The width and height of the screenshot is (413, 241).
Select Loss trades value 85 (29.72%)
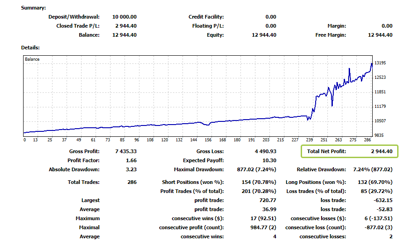coord(377,191)
